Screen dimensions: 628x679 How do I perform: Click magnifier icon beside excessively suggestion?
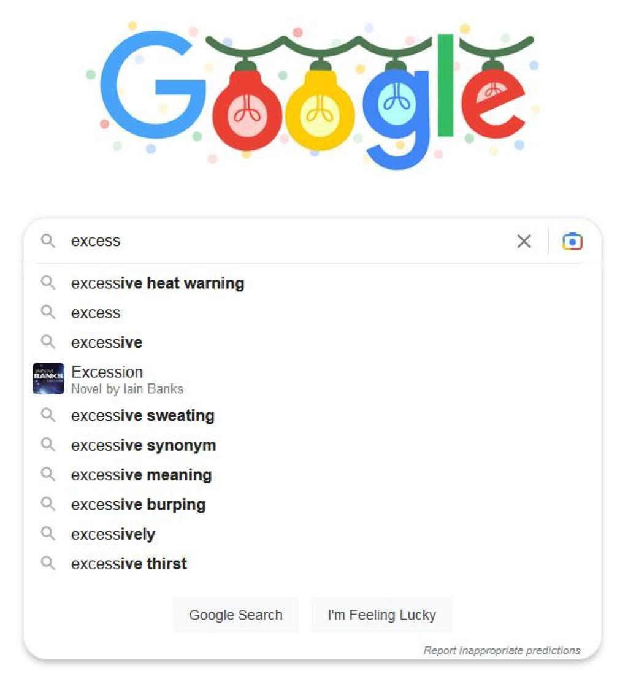(48, 534)
